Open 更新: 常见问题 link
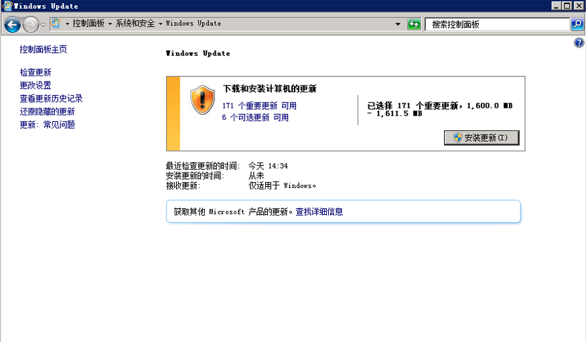The image size is (586, 342). tap(47, 124)
